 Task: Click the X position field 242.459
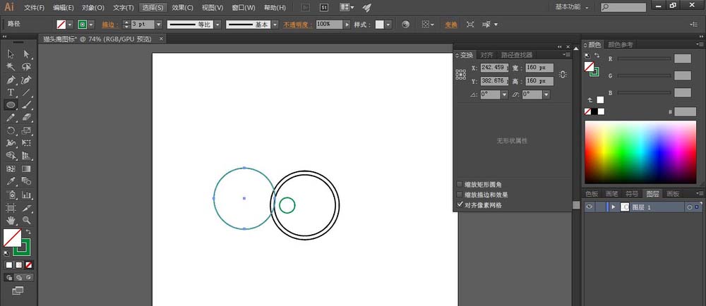[x=494, y=68]
